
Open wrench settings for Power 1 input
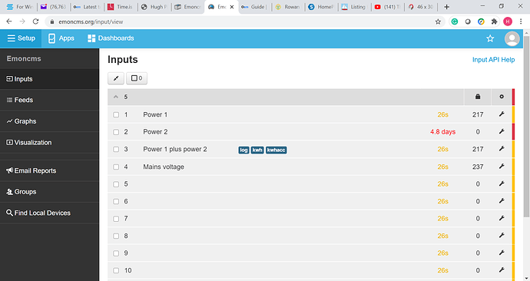point(502,114)
